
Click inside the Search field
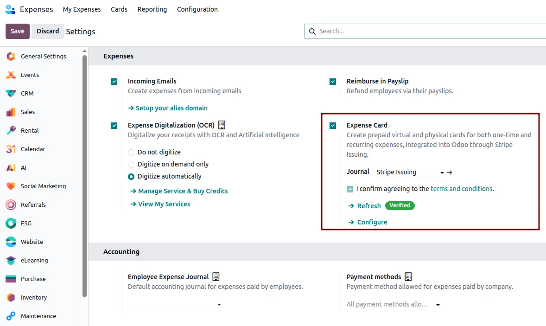pos(394,31)
